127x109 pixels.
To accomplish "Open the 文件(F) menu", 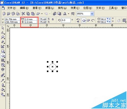I will coord(12,8).
